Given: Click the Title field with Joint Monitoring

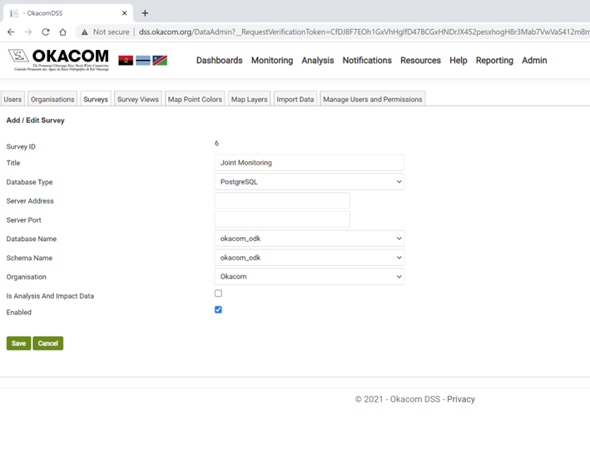Looking at the screenshot, I should coord(310,163).
